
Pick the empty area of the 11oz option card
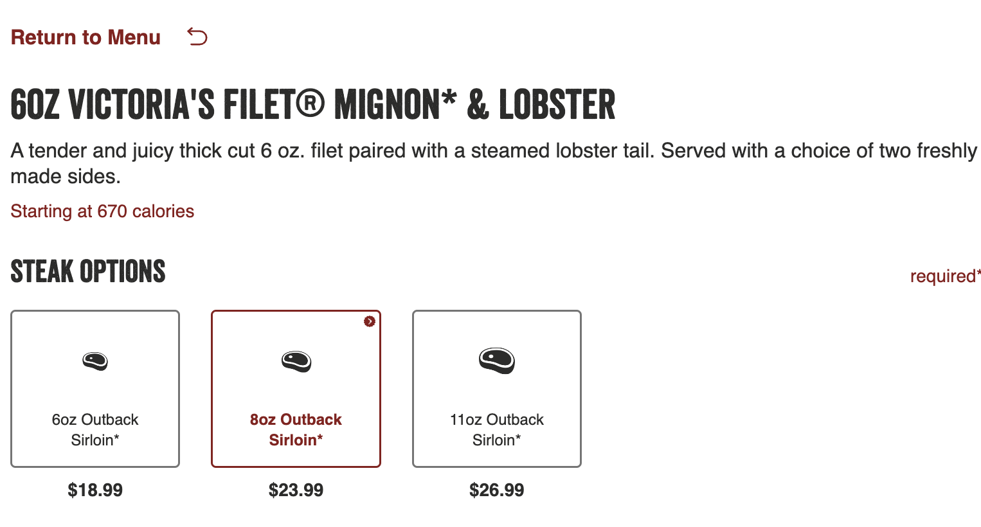[x=497, y=389]
